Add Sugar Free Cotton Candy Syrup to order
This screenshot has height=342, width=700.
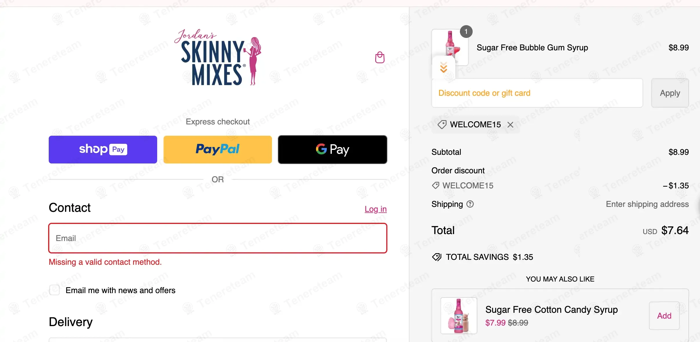point(664,316)
